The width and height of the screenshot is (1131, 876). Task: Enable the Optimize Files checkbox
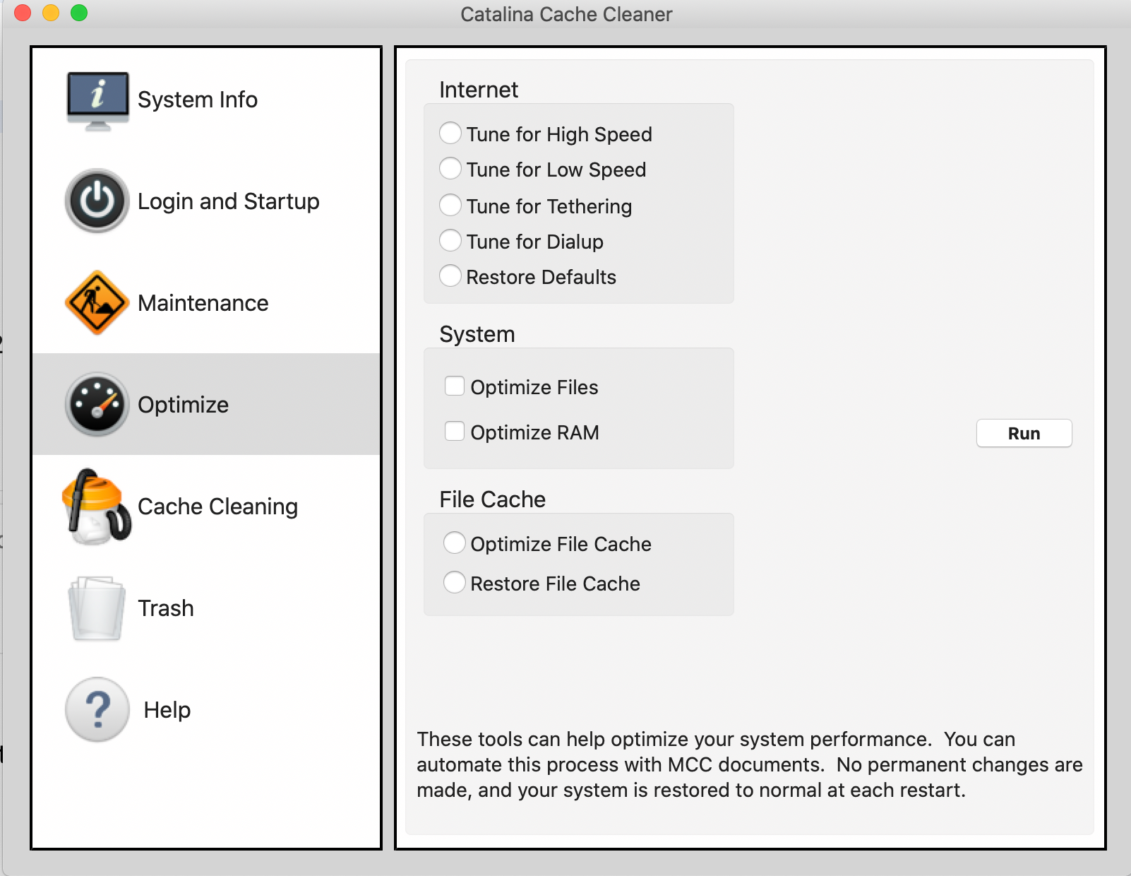click(x=454, y=386)
